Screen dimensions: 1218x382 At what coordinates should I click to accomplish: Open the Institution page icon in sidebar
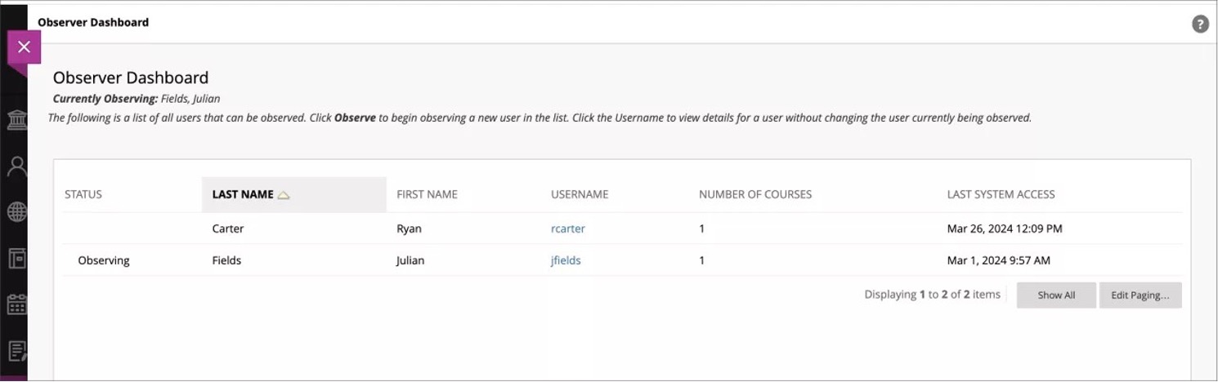click(16, 122)
